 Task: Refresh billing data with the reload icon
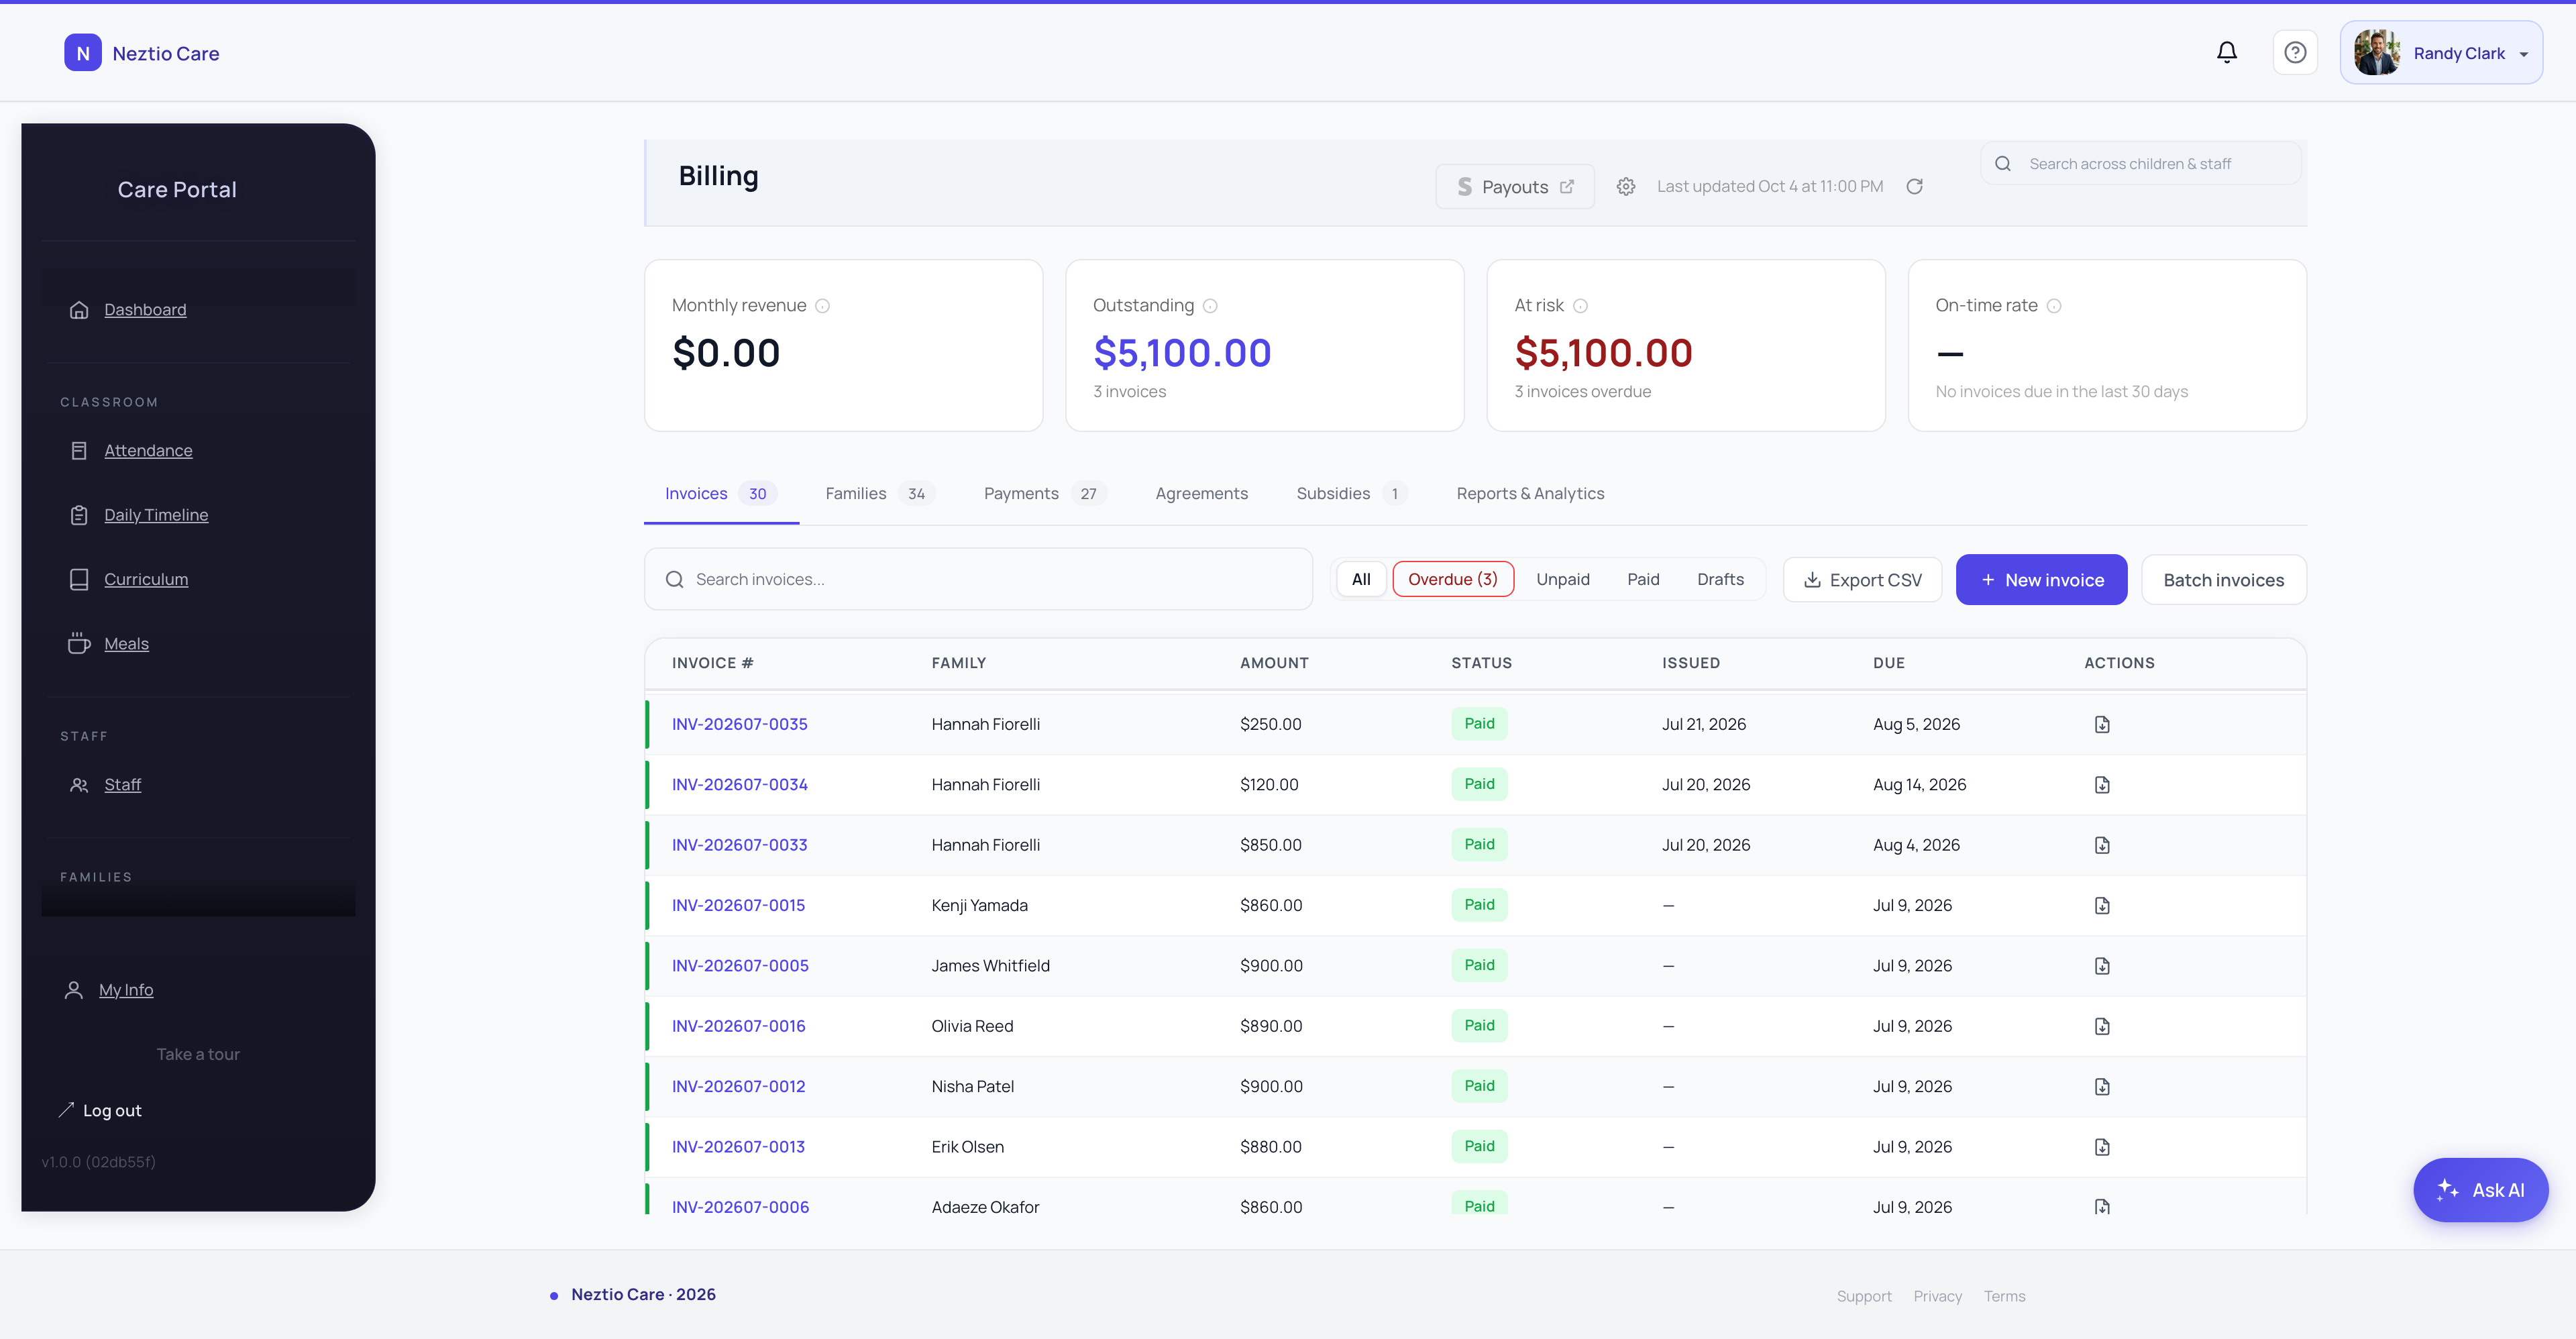coord(1914,187)
